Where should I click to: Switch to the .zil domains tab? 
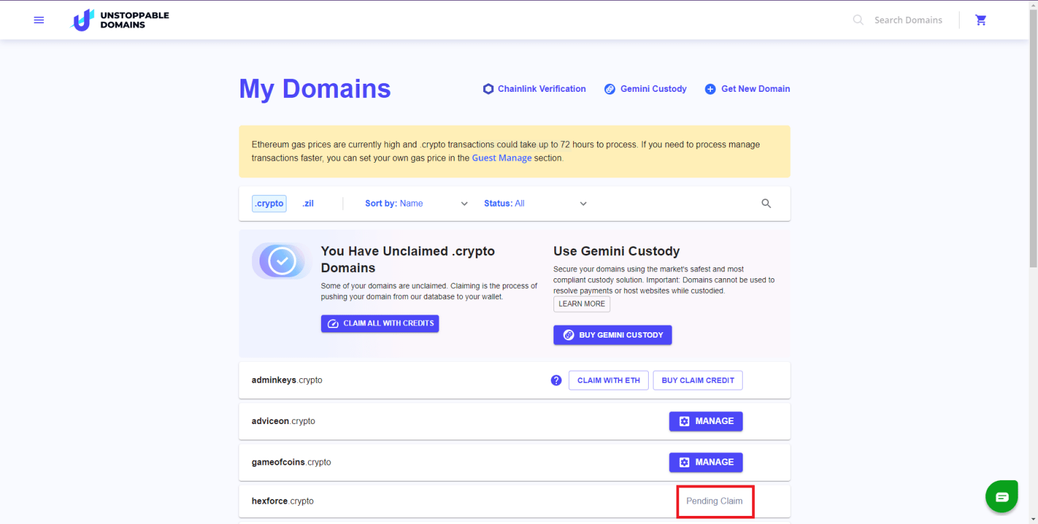tap(307, 203)
